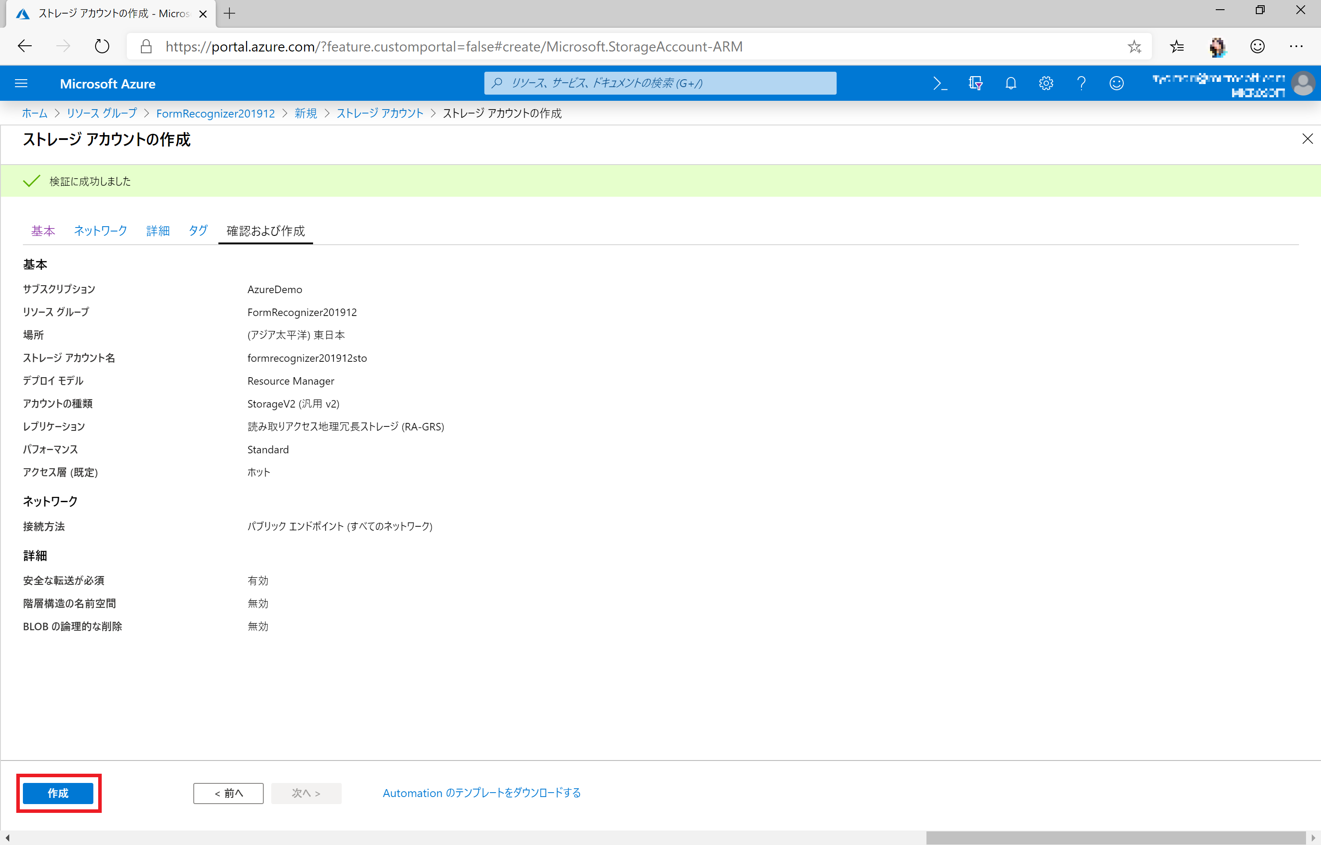Add page to favorites star icon
Image resolution: width=1321 pixels, height=845 pixels.
point(1134,47)
